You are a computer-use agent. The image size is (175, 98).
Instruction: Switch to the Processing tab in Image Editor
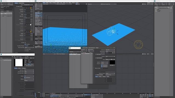point(24,68)
